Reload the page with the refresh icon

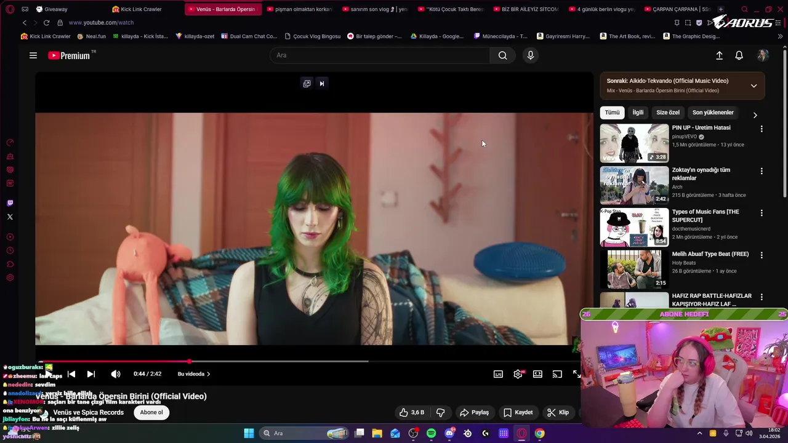click(x=46, y=23)
